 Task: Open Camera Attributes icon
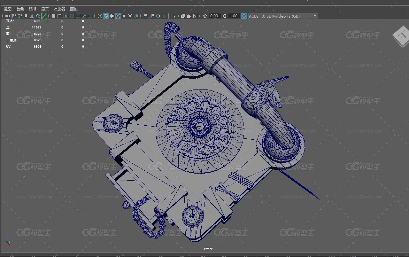tap(19, 16)
